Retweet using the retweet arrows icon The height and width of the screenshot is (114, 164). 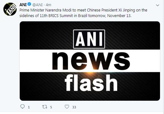pyautogui.click(x=45, y=107)
